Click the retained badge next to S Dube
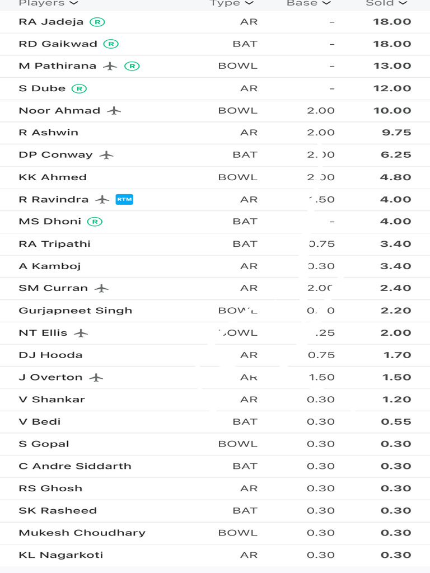The image size is (430, 573). click(x=80, y=88)
